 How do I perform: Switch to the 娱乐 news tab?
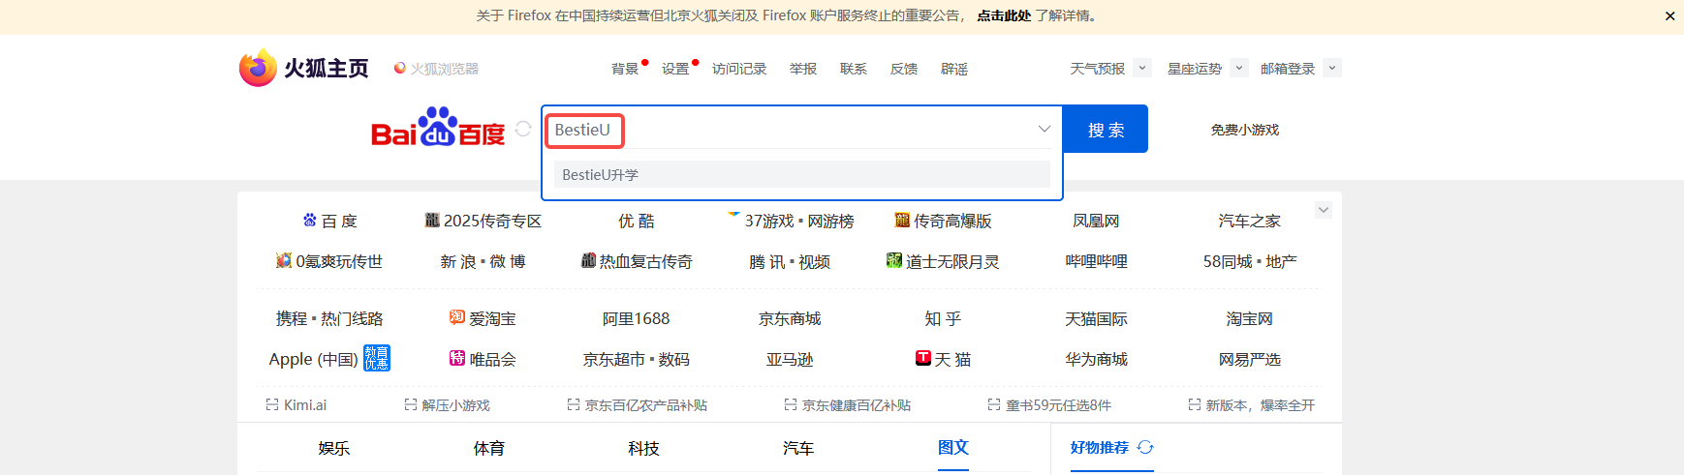pyautogui.click(x=333, y=448)
